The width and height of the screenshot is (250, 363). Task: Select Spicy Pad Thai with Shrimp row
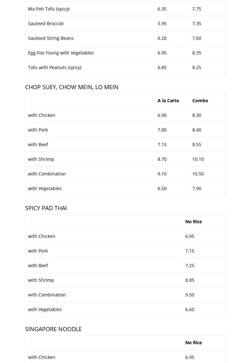point(41,280)
